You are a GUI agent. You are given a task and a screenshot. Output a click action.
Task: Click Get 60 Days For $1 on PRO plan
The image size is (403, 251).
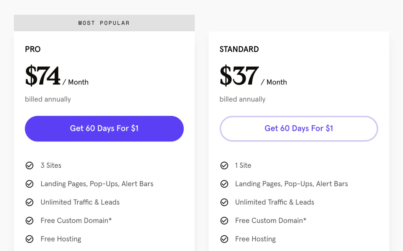104,128
